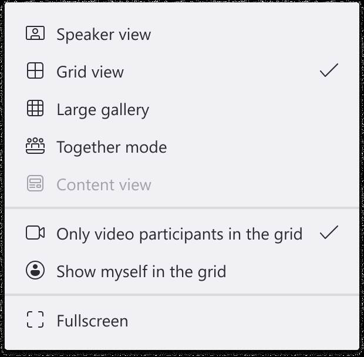364x357 pixels.
Task: Click the greyed-out Content view icon
Action: [35, 184]
